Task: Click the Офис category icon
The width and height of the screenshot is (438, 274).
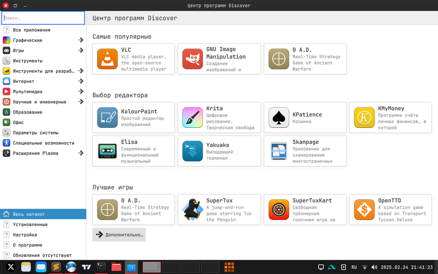Action: point(6,122)
